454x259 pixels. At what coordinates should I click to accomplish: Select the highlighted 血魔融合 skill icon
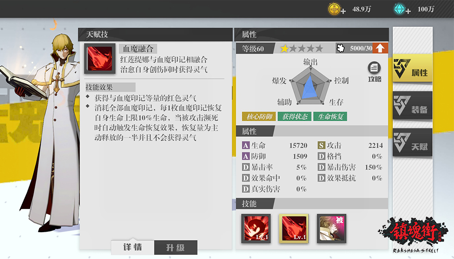(x=294, y=228)
